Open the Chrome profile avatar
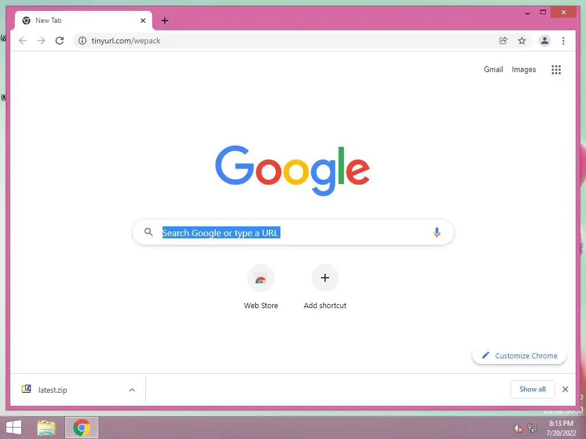586x439 pixels. click(545, 41)
